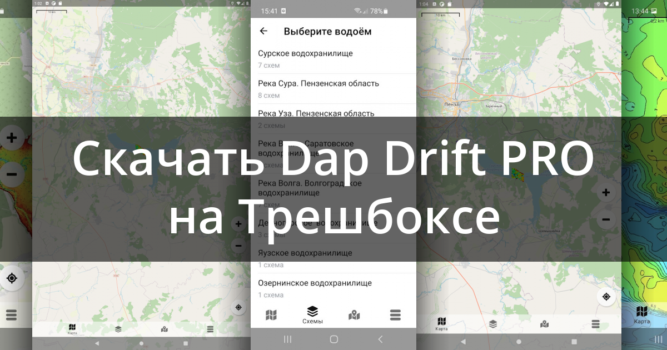Screen dimensions: 667x350
Task: Tap Android recents square in 1:04 screen
Action: (x=574, y=341)
